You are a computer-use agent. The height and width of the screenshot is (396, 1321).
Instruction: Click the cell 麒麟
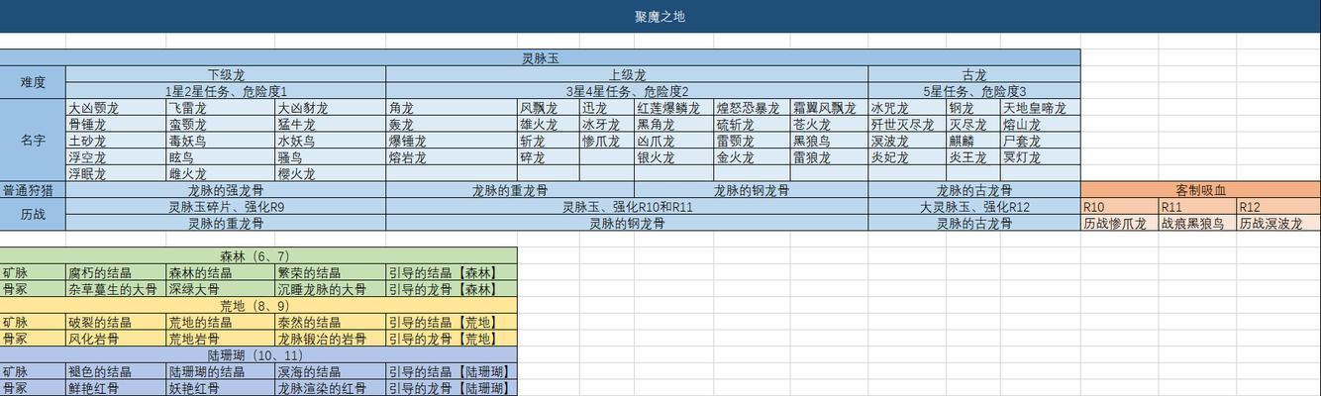click(x=972, y=141)
